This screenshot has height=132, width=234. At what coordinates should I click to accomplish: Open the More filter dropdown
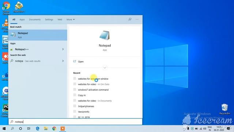(x=71, y=19)
